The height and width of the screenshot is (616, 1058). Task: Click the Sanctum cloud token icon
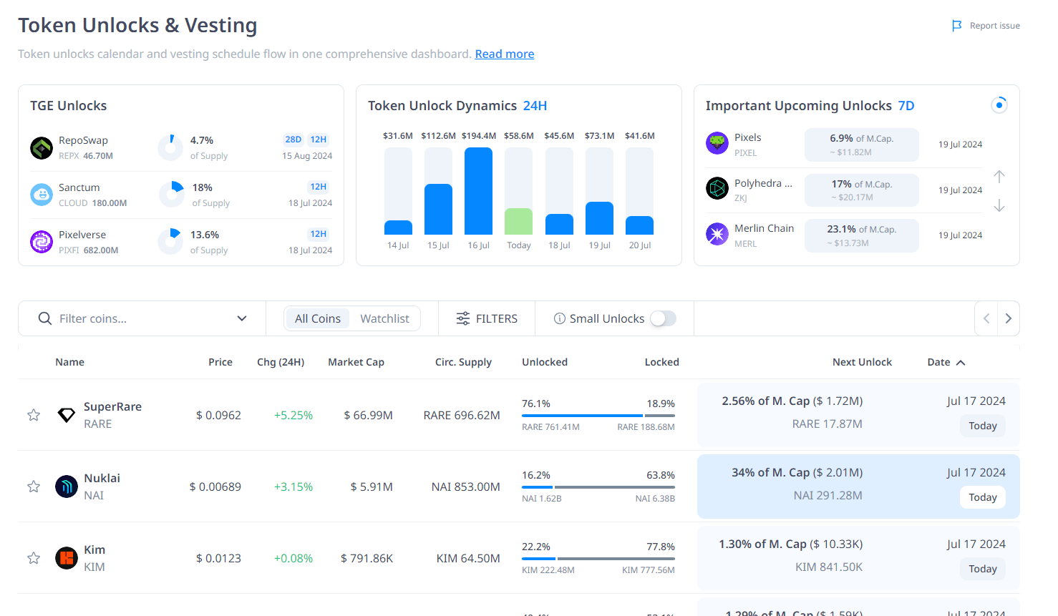click(x=42, y=195)
